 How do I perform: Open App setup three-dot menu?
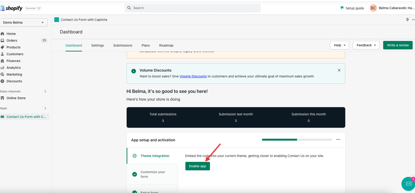[x=338, y=140]
